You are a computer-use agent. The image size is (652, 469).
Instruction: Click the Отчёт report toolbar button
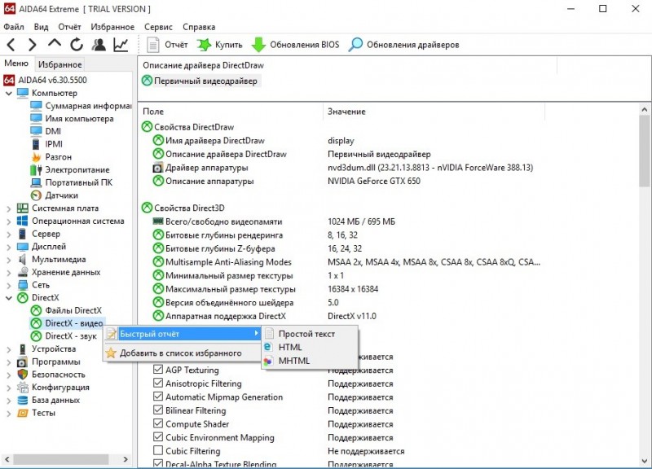167,45
